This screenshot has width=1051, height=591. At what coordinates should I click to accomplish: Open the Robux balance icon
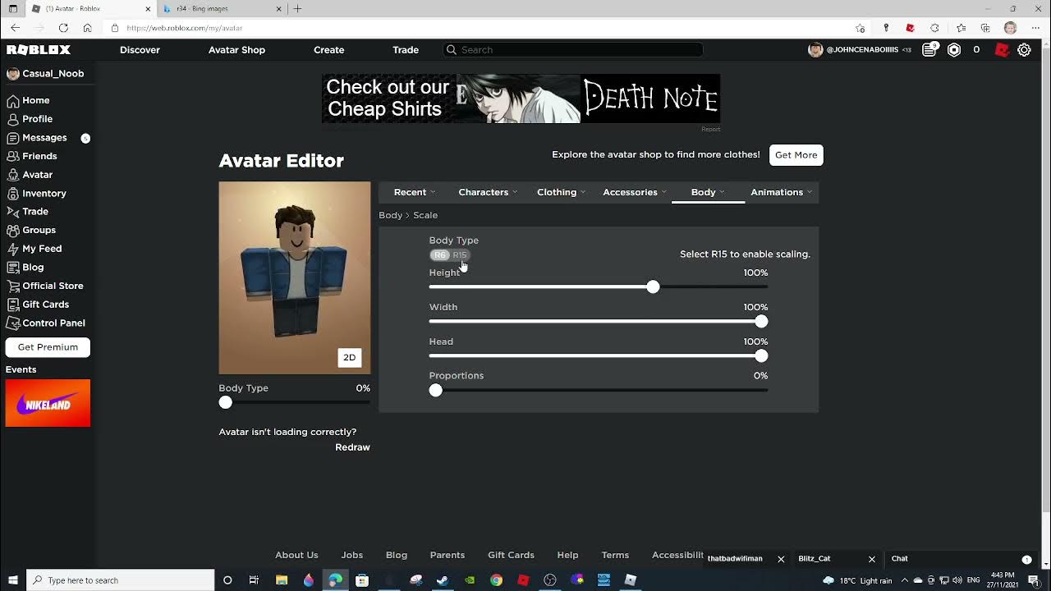pyautogui.click(x=954, y=50)
